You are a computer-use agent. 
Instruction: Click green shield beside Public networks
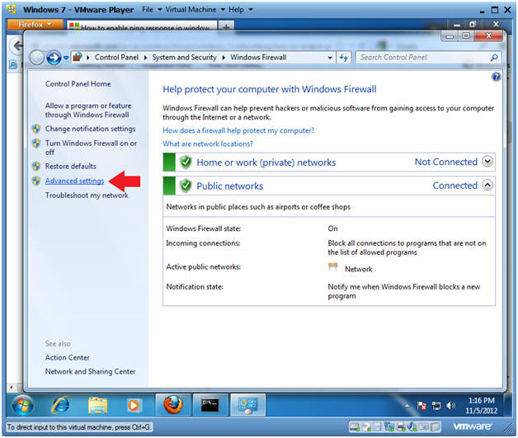[x=186, y=186]
